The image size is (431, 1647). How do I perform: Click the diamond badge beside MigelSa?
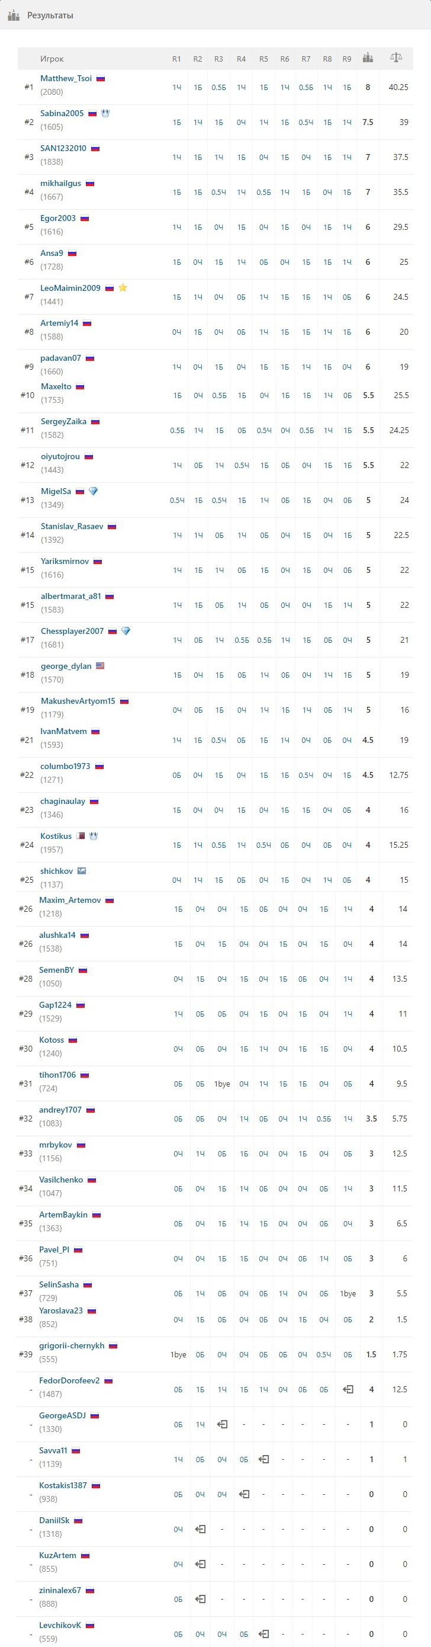coord(93,491)
